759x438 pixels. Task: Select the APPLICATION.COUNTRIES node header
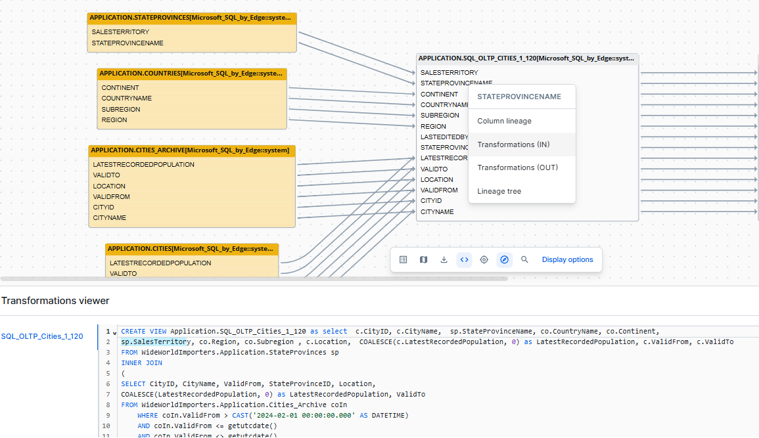[192, 74]
